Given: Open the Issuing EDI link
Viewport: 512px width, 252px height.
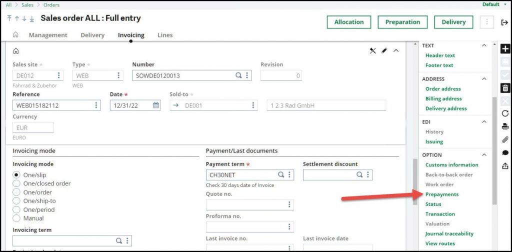Looking at the screenshot, I should point(434,141).
